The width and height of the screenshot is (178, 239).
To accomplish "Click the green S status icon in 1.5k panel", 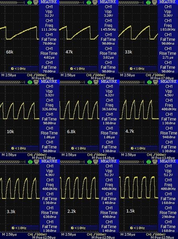I will (149, 162).
